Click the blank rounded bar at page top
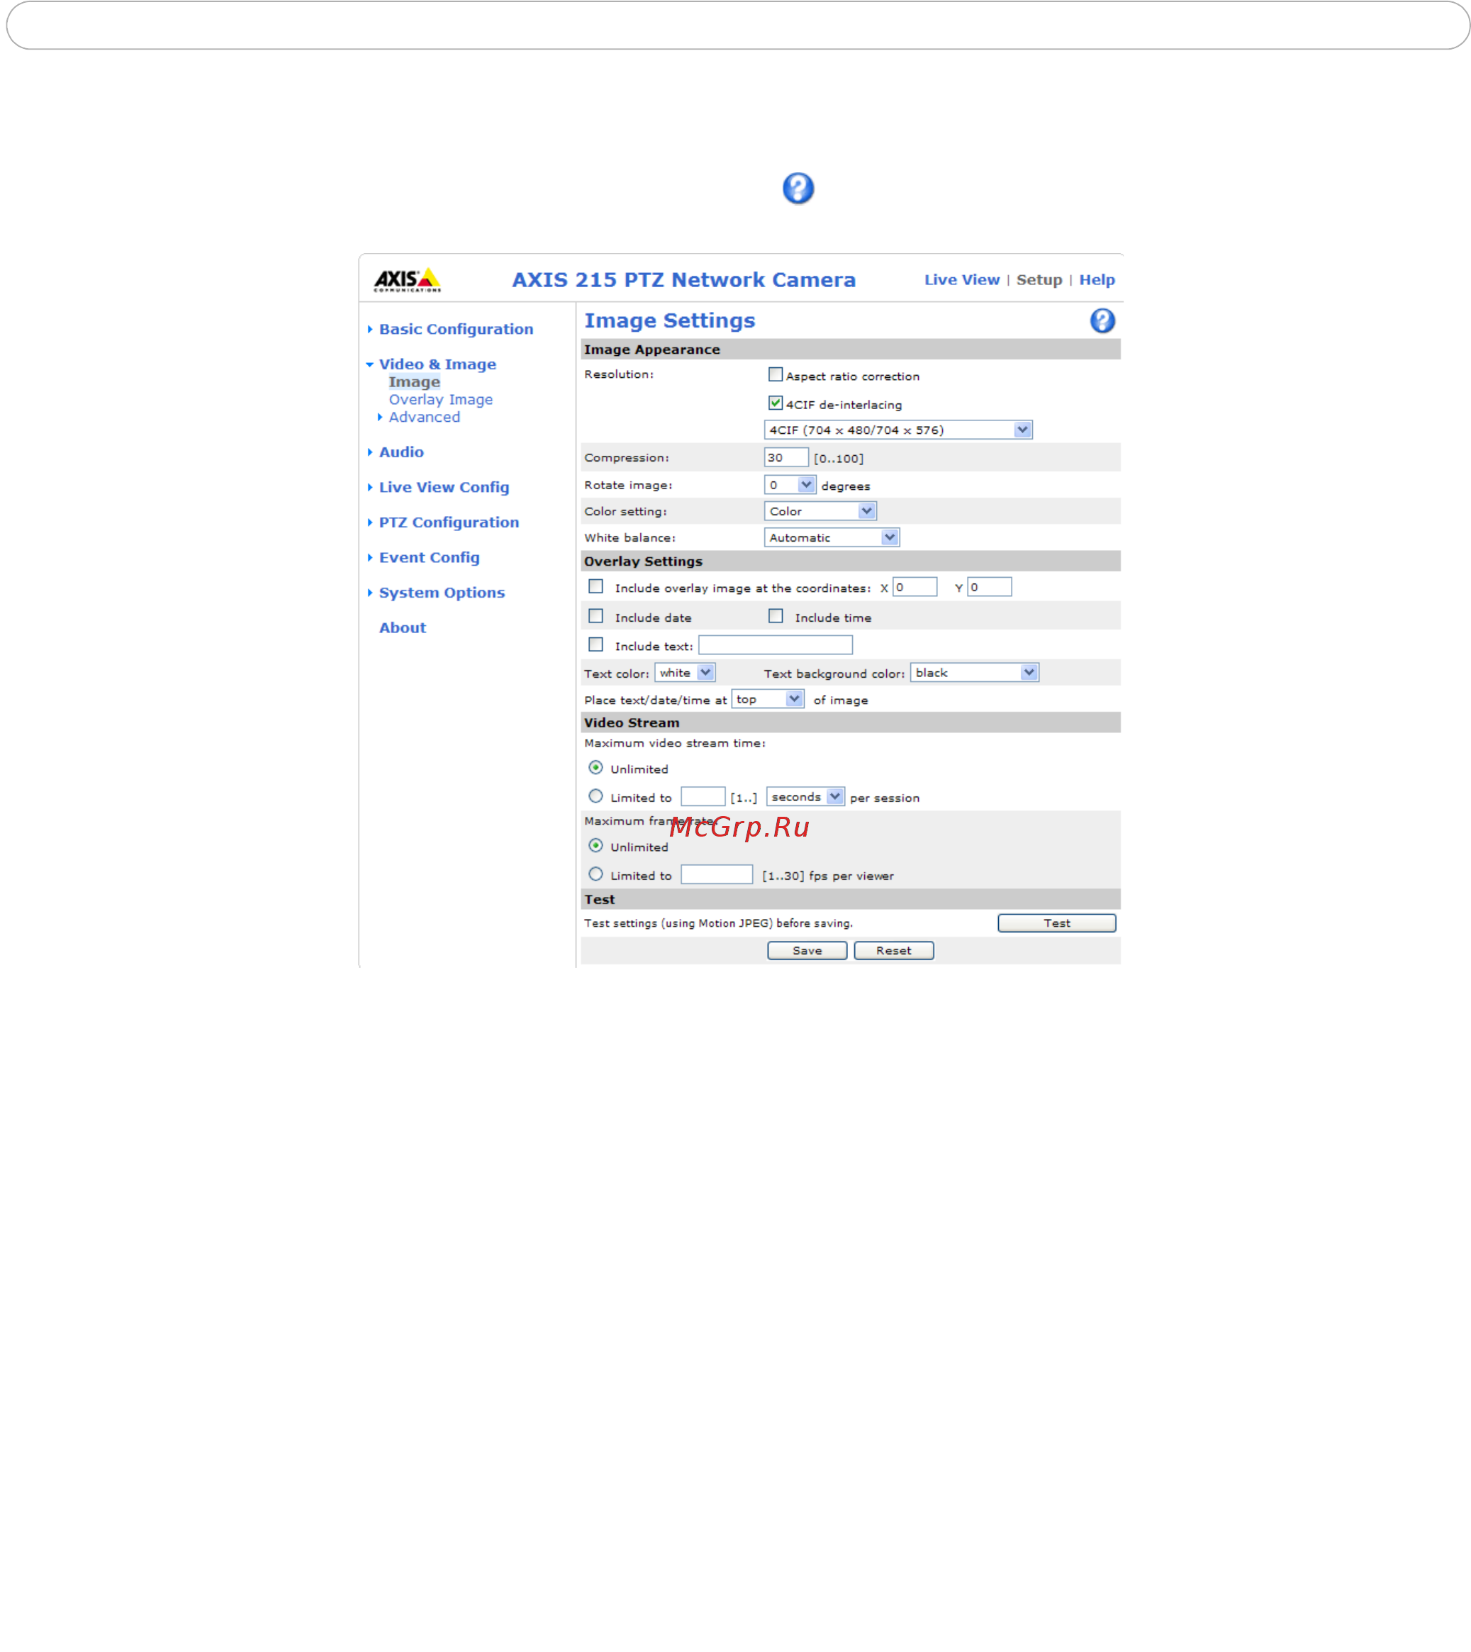The height and width of the screenshot is (1652, 1471). tap(737, 26)
